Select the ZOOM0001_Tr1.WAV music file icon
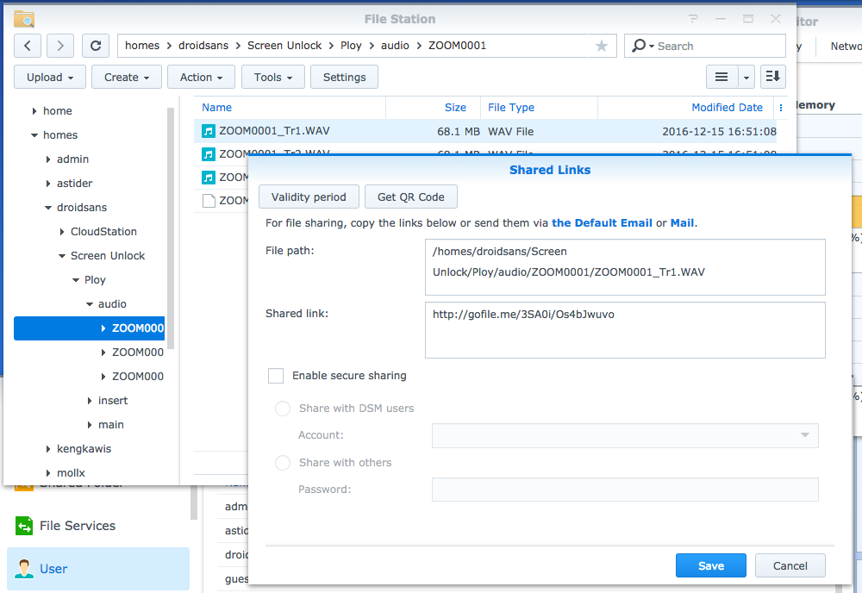 pyautogui.click(x=209, y=131)
